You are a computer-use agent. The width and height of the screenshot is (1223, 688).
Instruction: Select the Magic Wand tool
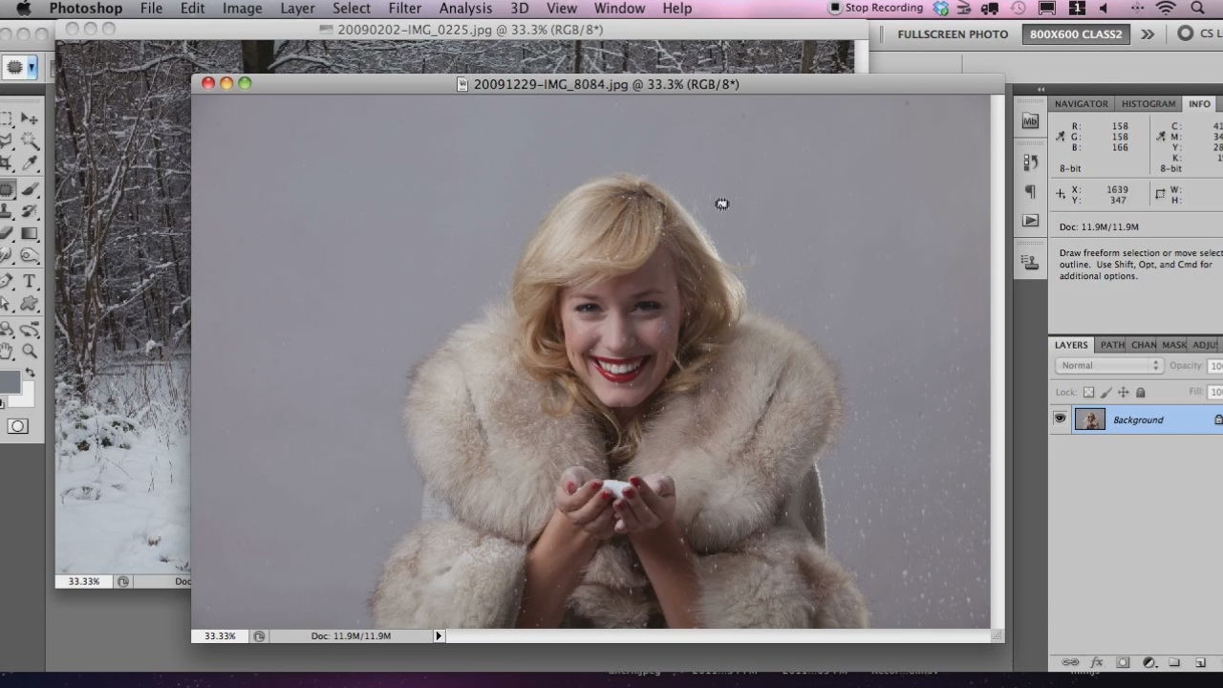click(31, 141)
